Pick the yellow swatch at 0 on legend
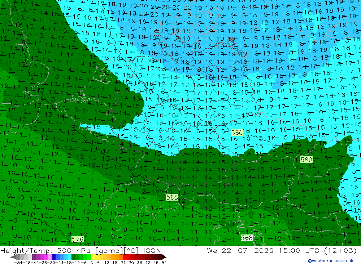Image resolution: width=361 pixels, height=264 pixels. click(93, 257)
